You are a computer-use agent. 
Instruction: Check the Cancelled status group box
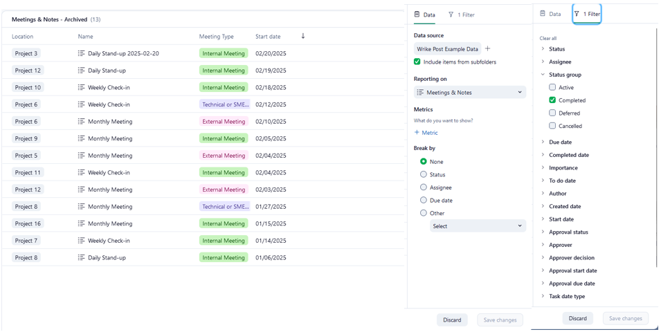point(552,126)
